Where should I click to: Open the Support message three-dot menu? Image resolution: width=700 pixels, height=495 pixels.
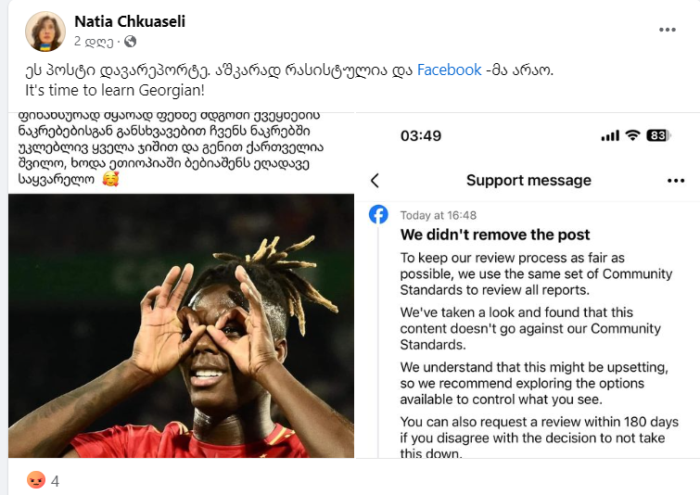(x=676, y=181)
